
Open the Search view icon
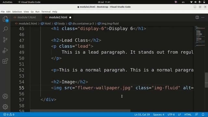pos(5,29)
